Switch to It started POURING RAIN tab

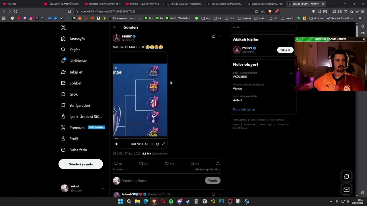click(102, 4)
